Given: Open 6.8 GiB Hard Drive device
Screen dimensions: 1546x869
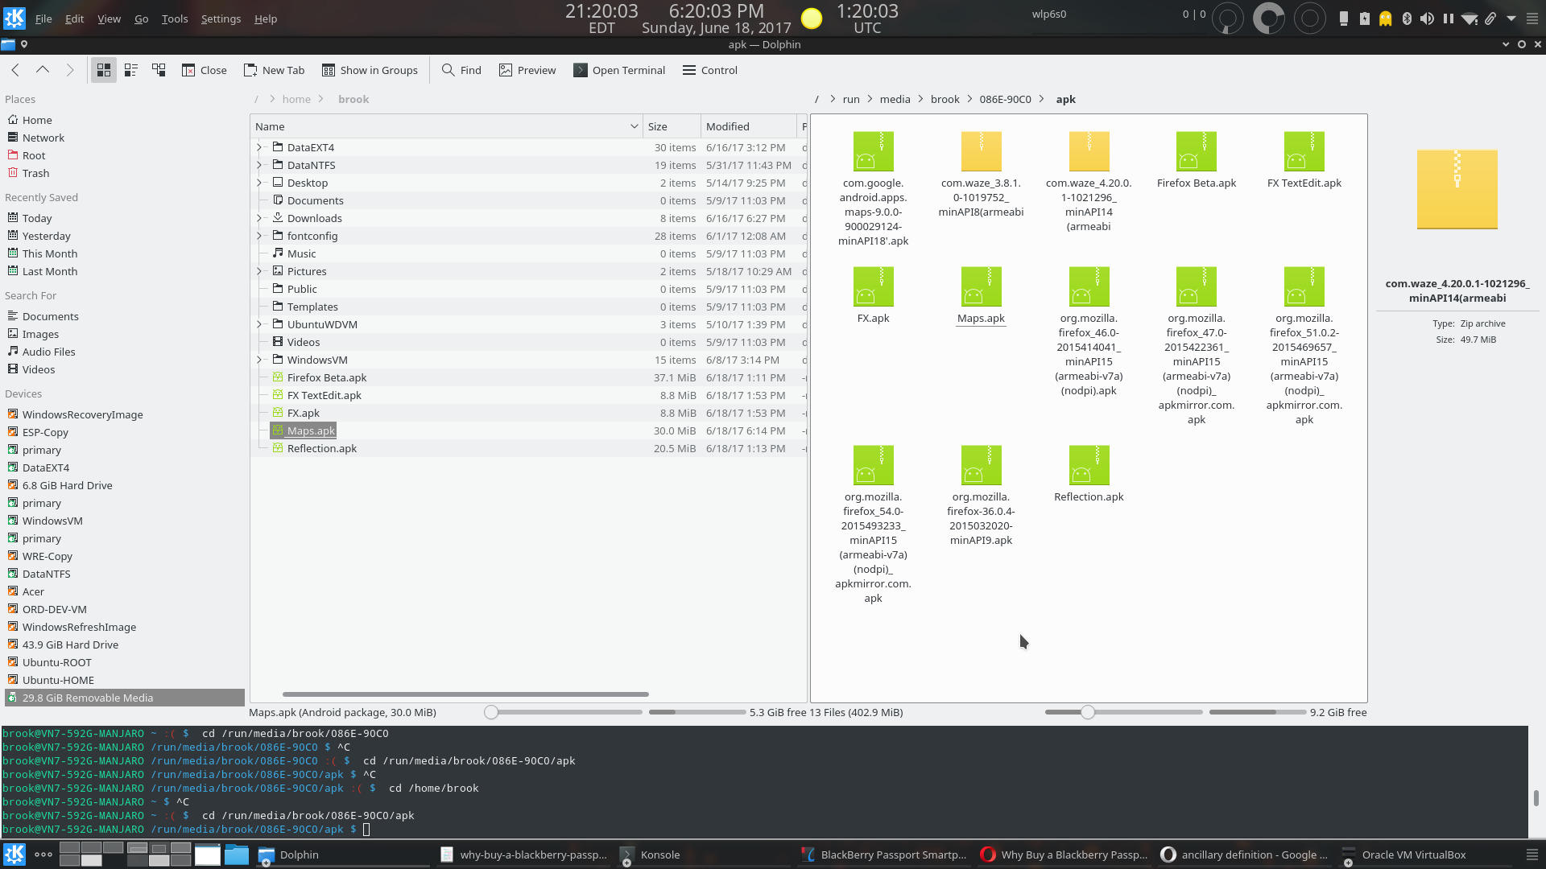Looking at the screenshot, I should coord(67,485).
